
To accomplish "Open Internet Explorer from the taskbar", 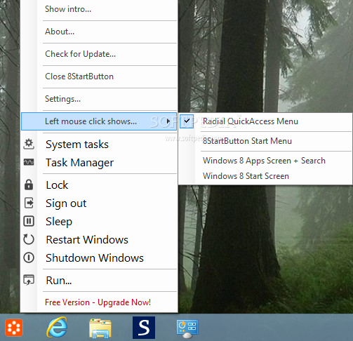I will click(x=57, y=327).
